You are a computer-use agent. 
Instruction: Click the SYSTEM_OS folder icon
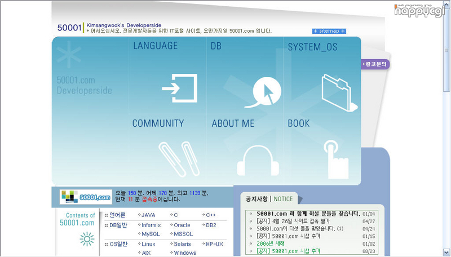pyautogui.click(x=339, y=93)
